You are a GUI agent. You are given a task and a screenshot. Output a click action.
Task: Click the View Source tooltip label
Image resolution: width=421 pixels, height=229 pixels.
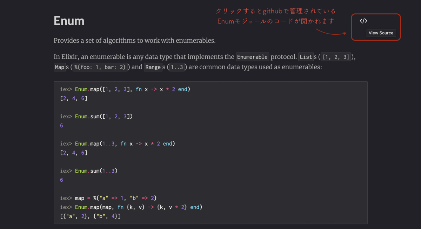381,33
